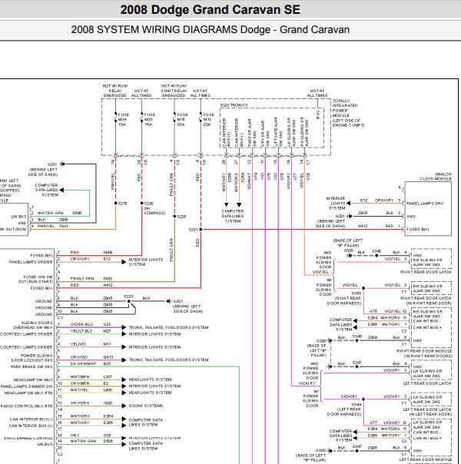Click splice label 'S344'
The width and height of the screenshot is (461, 464).
pos(357,405)
